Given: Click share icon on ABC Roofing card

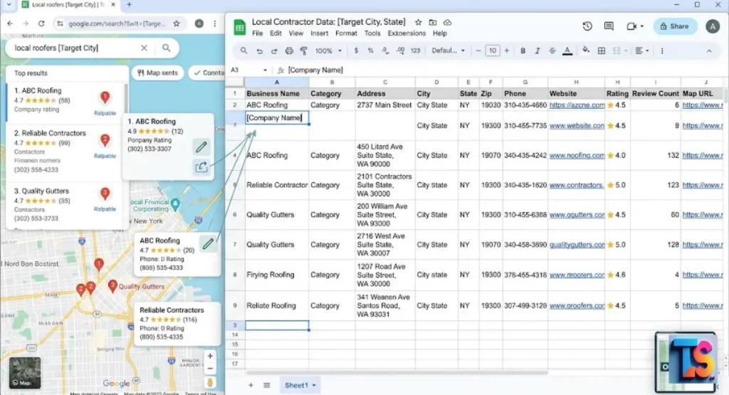Looking at the screenshot, I should click(201, 167).
